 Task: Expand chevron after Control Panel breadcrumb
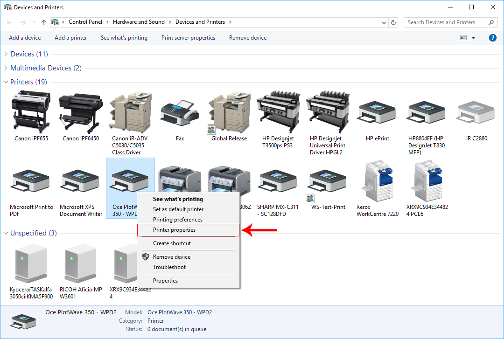(x=107, y=22)
